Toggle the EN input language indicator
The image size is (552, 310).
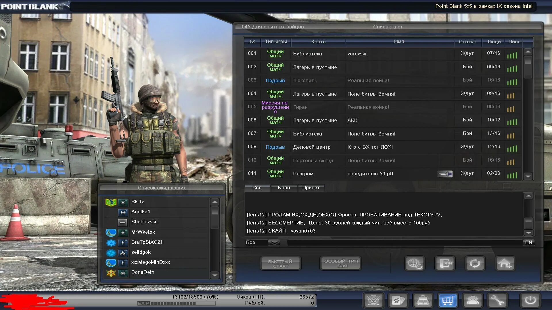tap(528, 243)
